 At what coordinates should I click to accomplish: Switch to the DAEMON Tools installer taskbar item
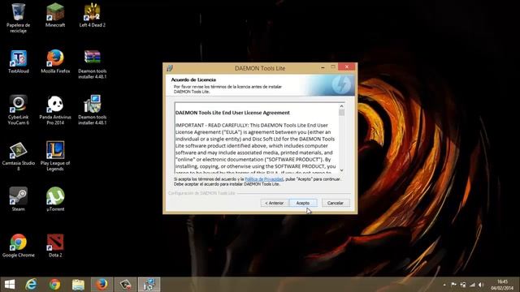coord(149,285)
